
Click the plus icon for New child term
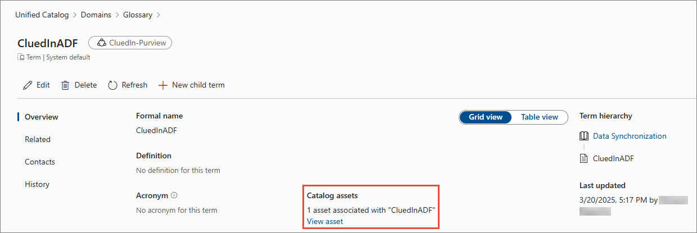pos(163,85)
